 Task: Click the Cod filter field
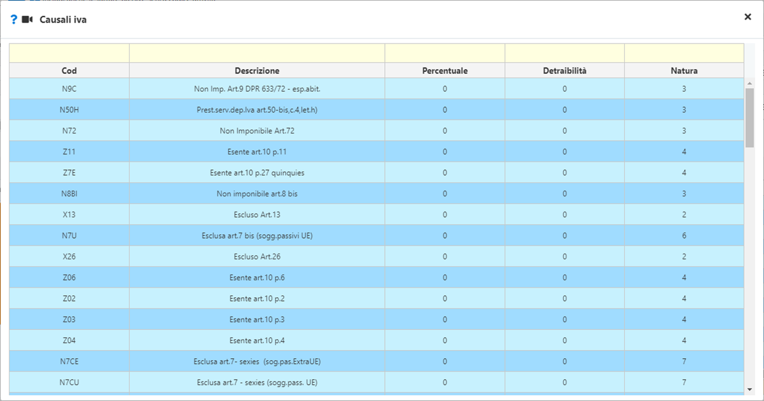click(69, 53)
